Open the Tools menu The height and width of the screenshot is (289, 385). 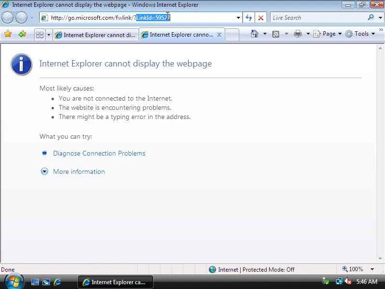click(360, 34)
